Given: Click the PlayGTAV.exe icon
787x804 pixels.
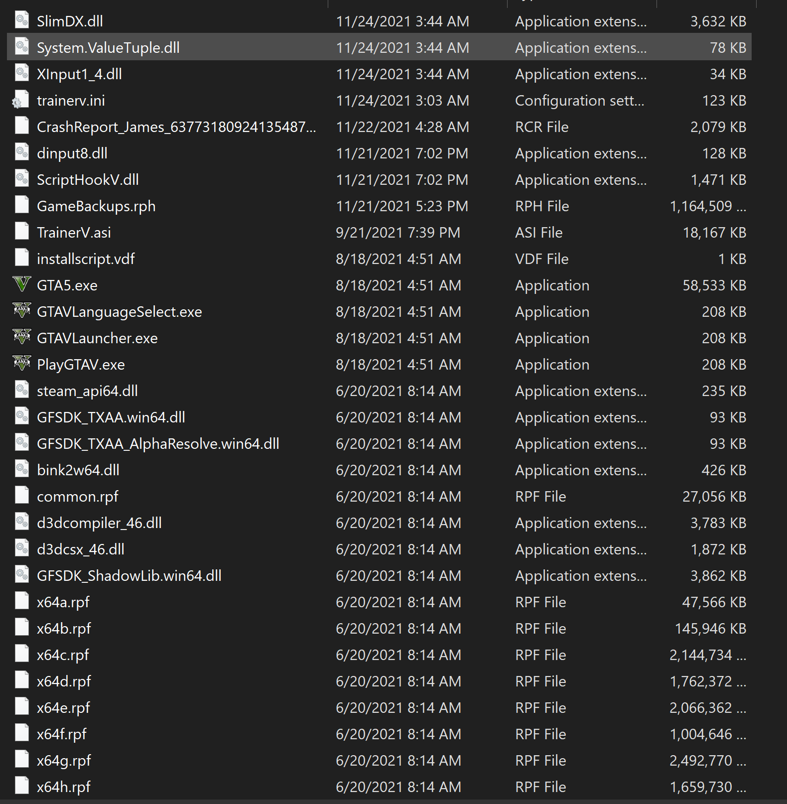Looking at the screenshot, I should pyautogui.click(x=21, y=364).
